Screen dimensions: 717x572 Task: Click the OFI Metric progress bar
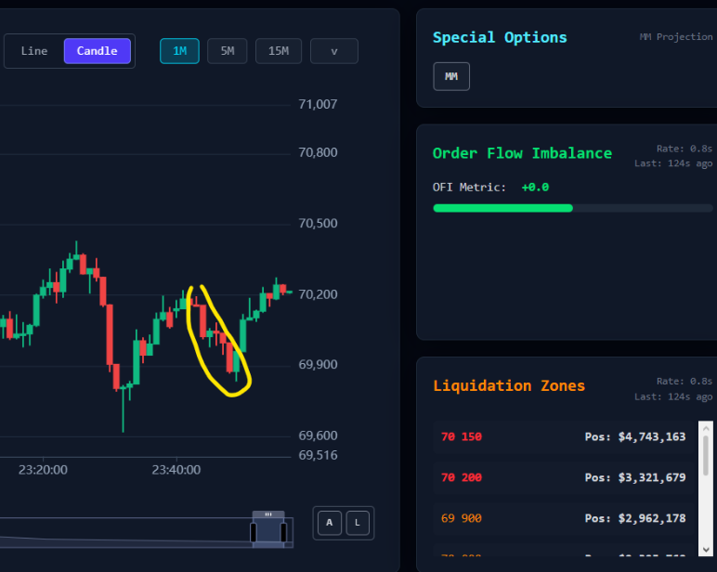(572, 209)
